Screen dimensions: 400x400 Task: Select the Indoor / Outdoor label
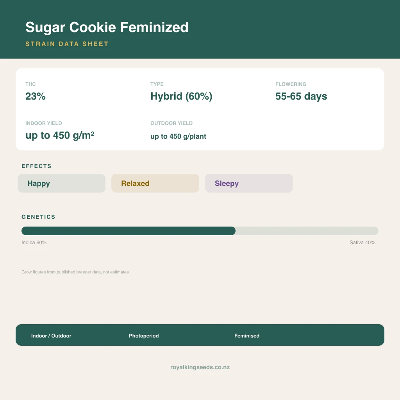coord(51,336)
